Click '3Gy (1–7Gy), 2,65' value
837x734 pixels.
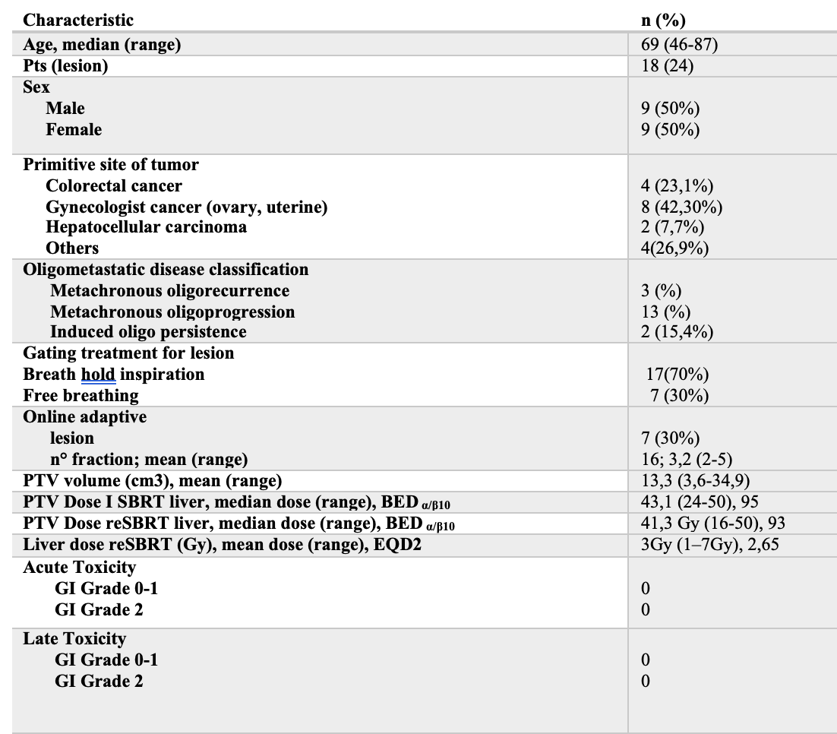point(710,544)
